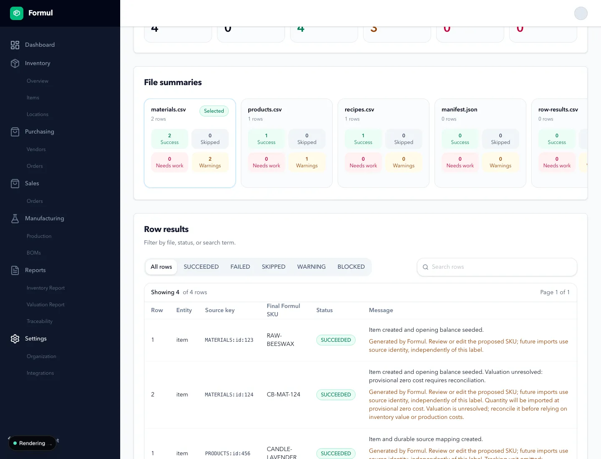Filter rows by SUCCEEDED
The height and width of the screenshot is (459, 601).
click(201, 267)
